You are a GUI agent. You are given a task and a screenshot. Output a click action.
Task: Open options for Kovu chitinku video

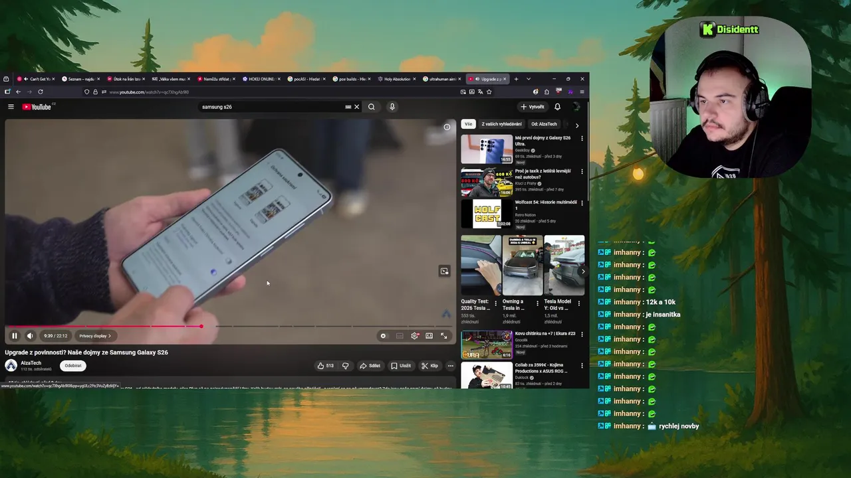click(x=582, y=334)
